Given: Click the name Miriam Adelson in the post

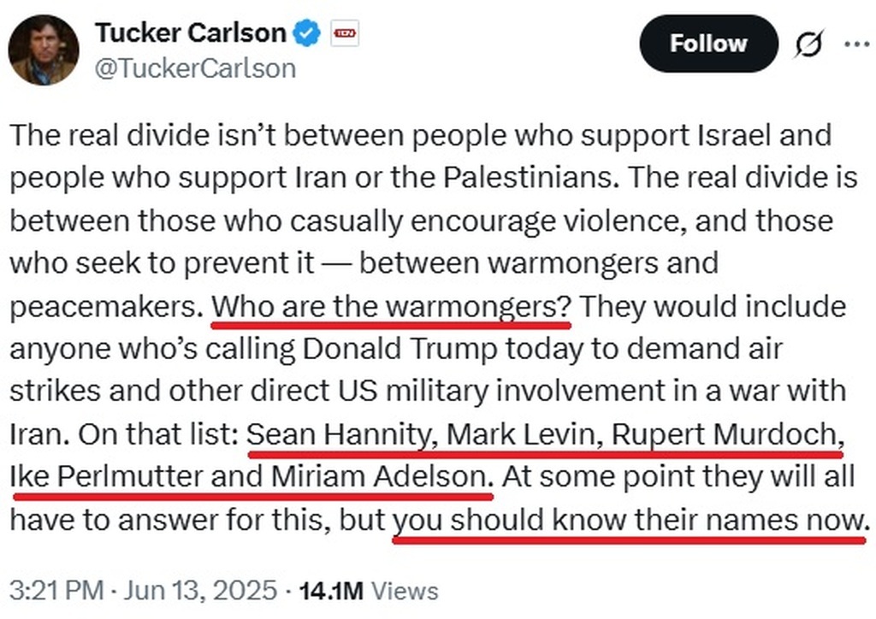Looking at the screenshot, I should 382,477.
